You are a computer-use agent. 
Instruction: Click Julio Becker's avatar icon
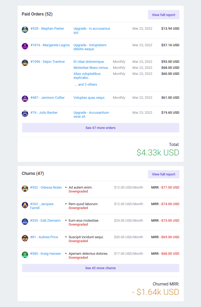pyautogui.click(x=25, y=114)
